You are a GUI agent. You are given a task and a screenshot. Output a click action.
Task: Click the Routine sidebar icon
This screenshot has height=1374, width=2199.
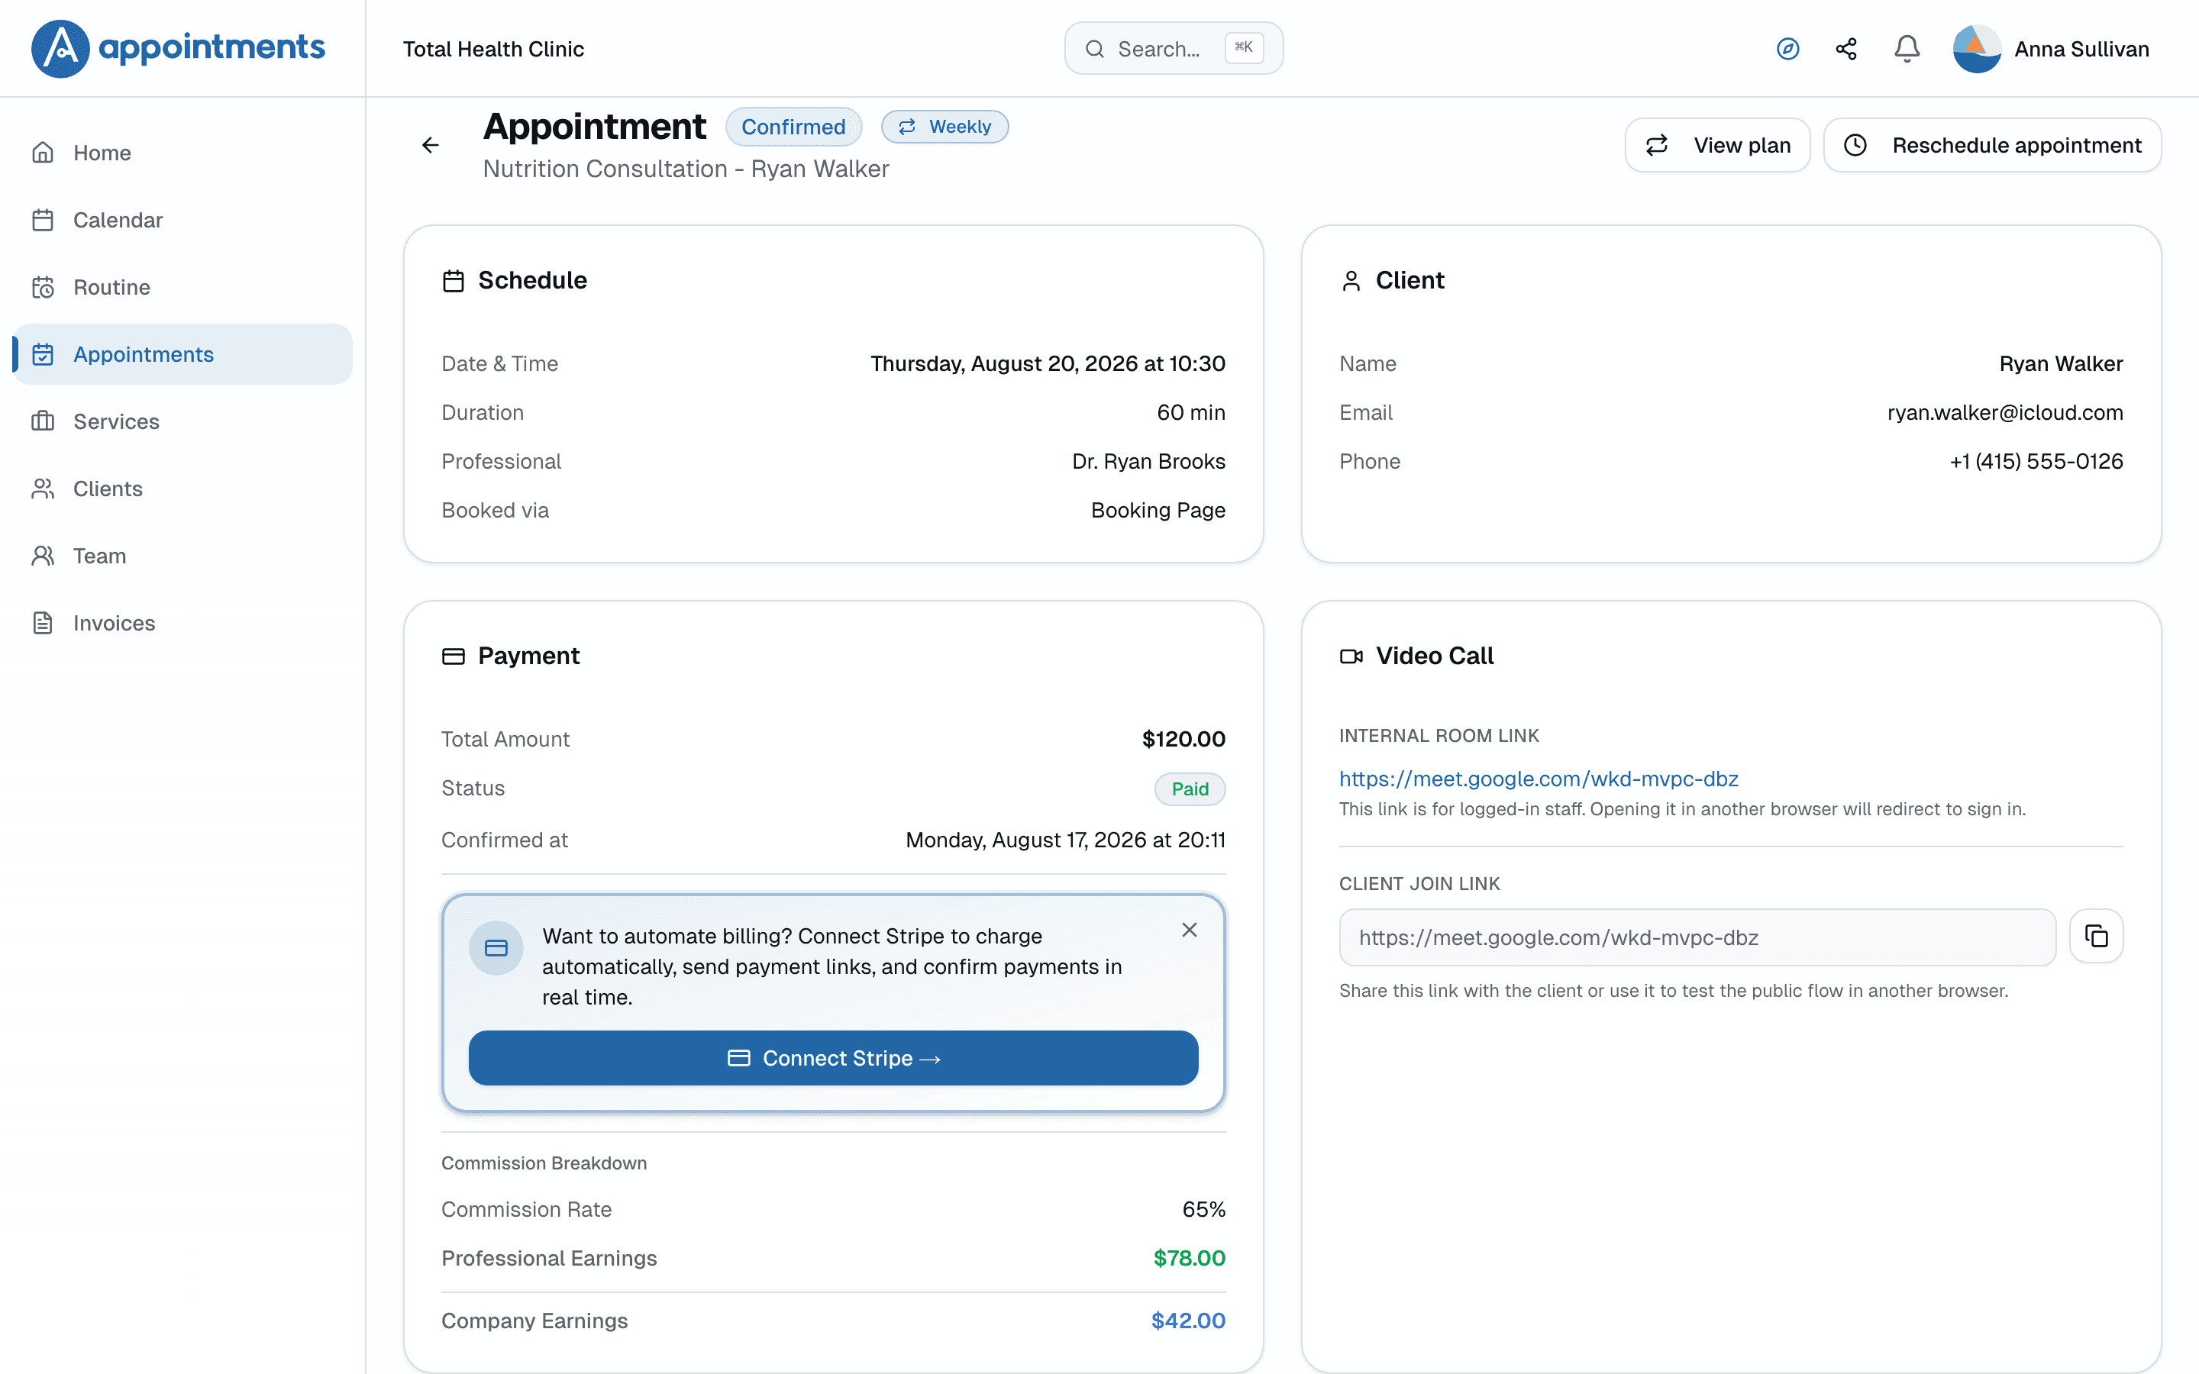43,287
